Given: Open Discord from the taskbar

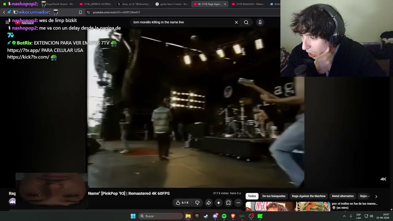Looking at the screenshot, I should [215, 216].
